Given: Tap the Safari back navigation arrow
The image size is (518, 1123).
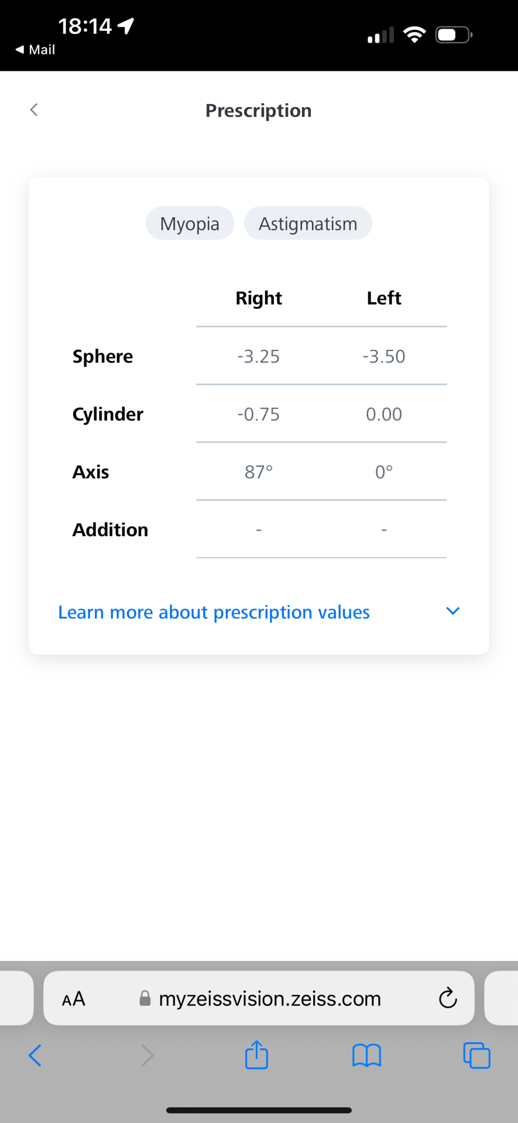Looking at the screenshot, I should (35, 1055).
